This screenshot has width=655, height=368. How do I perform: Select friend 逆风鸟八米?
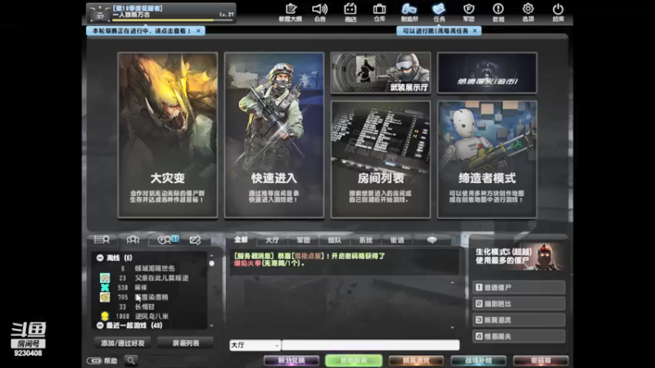[x=151, y=316]
